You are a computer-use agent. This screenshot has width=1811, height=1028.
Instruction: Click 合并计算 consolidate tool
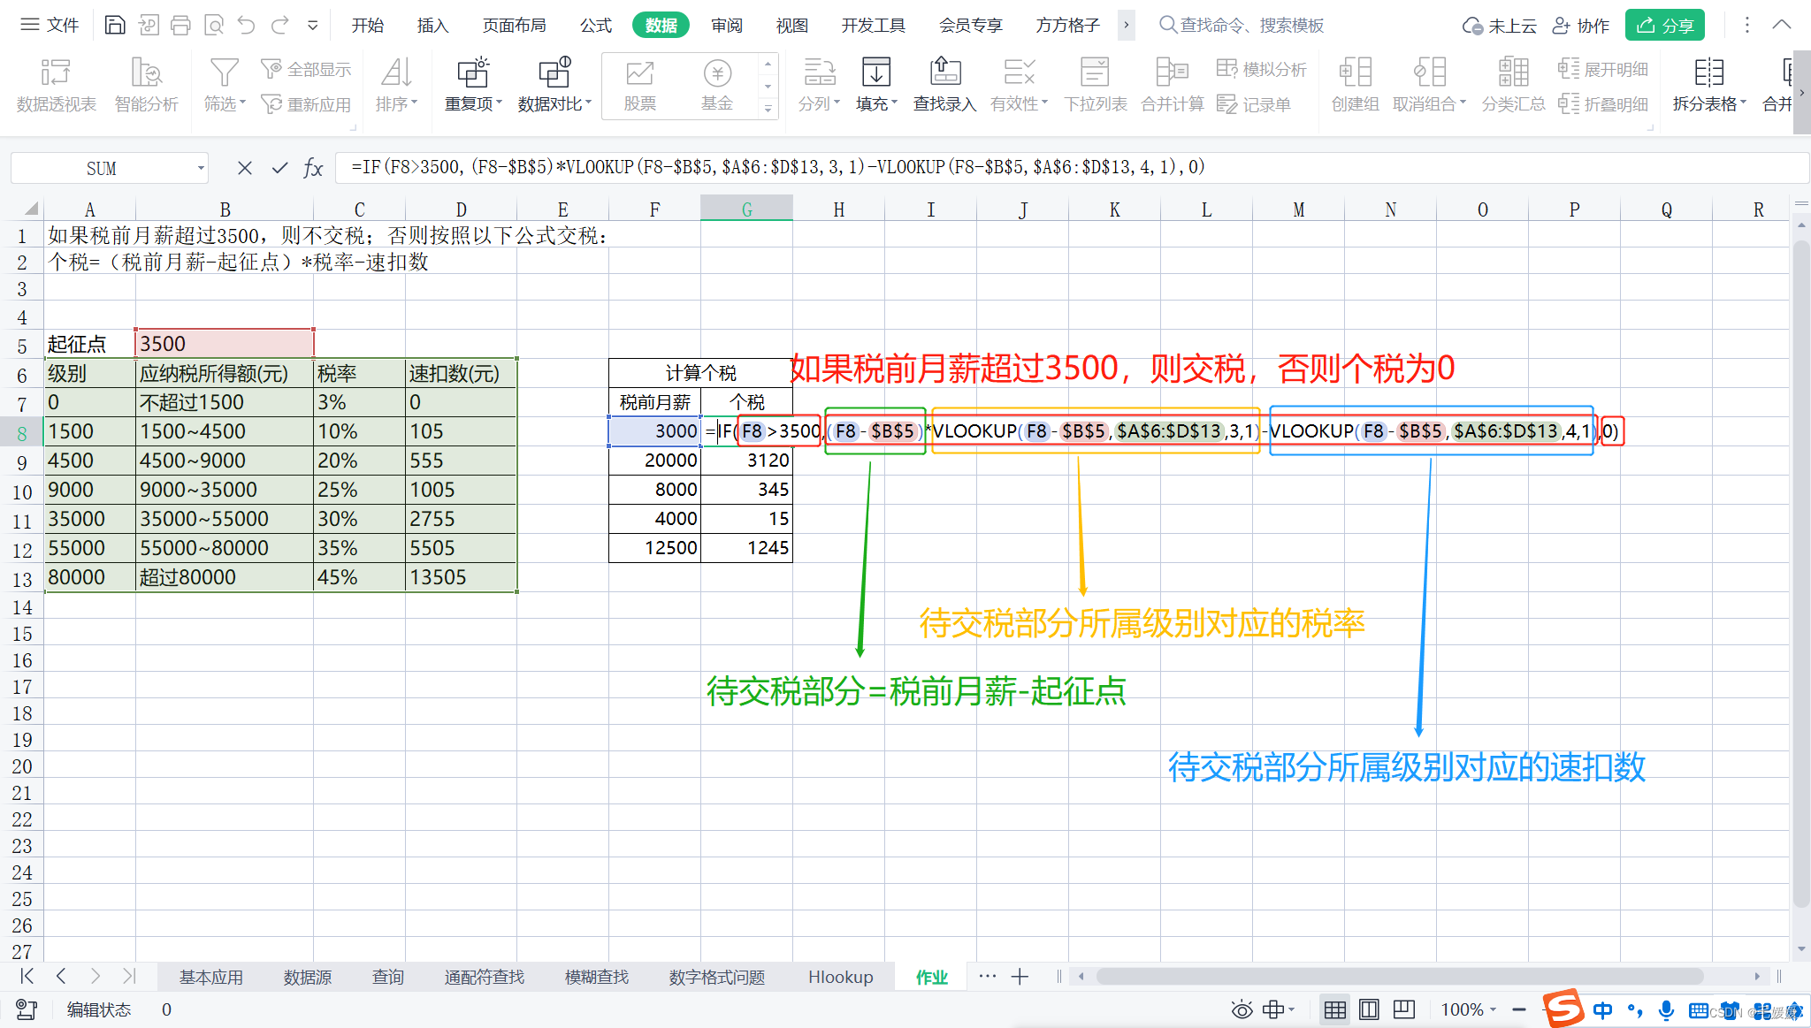click(1173, 85)
